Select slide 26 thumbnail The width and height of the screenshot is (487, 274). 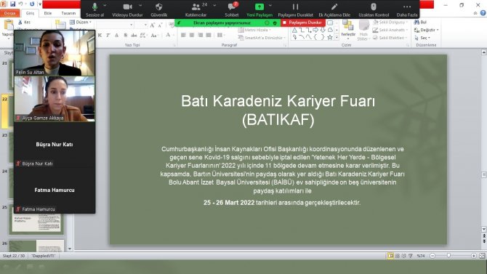36,246
